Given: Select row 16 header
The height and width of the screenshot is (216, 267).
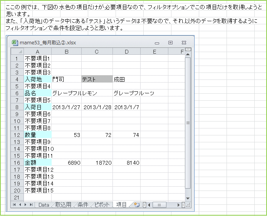Looking at the screenshot, I should (17, 163).
